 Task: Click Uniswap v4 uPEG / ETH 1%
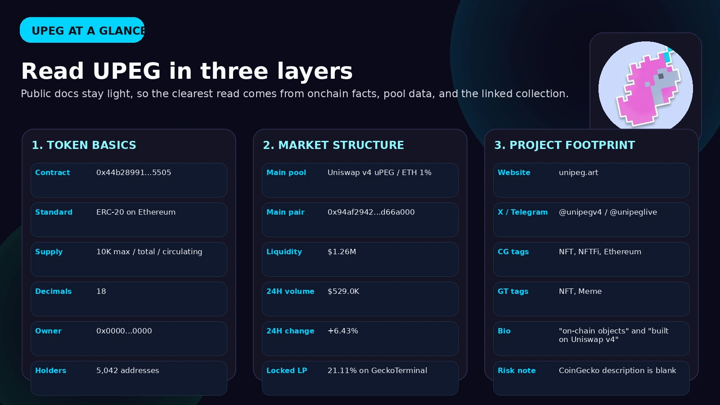pyautogui.click(x=379, y=172)
